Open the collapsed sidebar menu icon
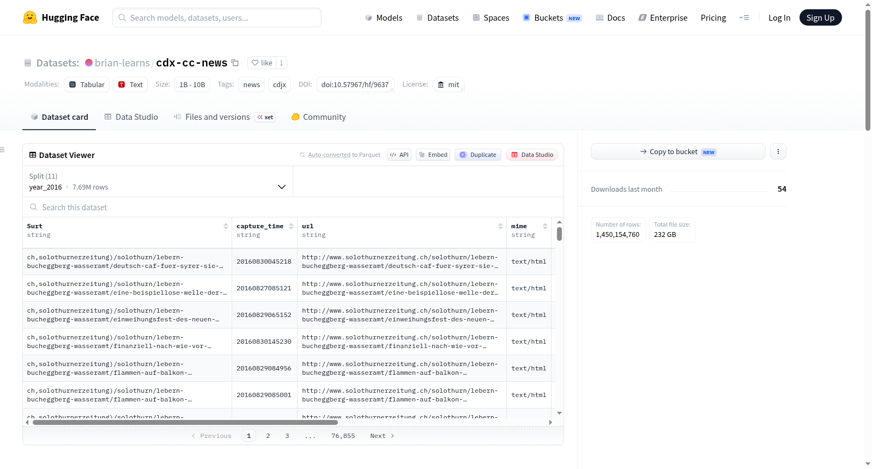 point(2,150)
